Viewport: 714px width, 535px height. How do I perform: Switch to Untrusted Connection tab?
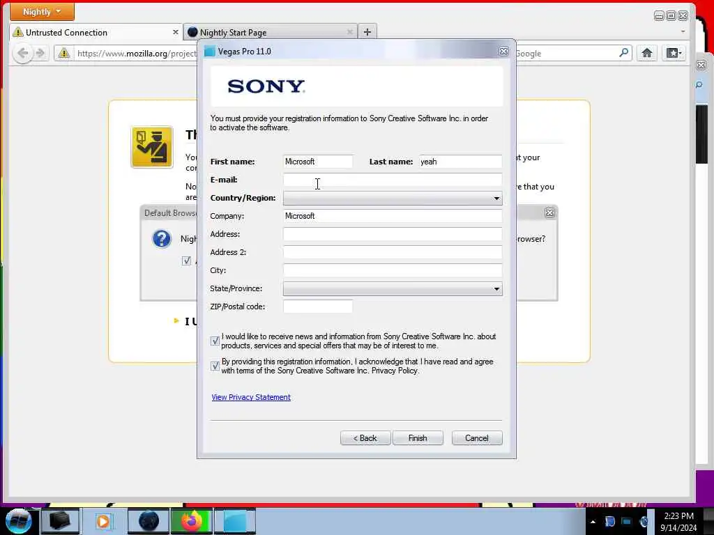click(96, 32)
